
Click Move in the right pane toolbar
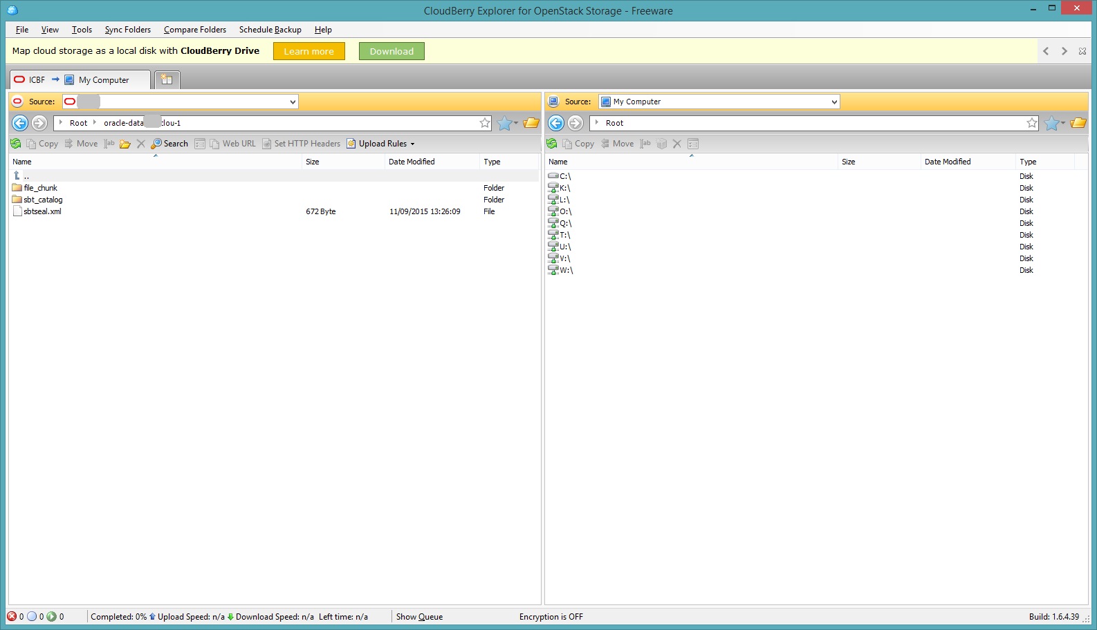[617, 144]
